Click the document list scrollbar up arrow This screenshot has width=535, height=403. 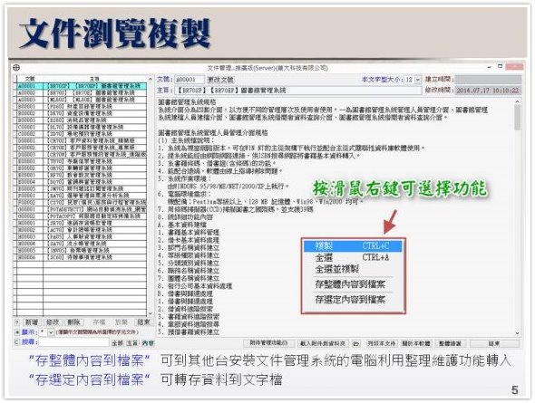tap(151, 79)
